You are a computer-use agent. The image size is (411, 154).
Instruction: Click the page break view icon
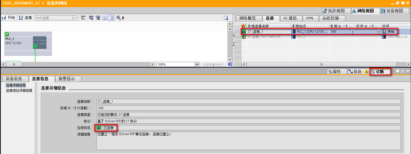click(x=104, y=18)
